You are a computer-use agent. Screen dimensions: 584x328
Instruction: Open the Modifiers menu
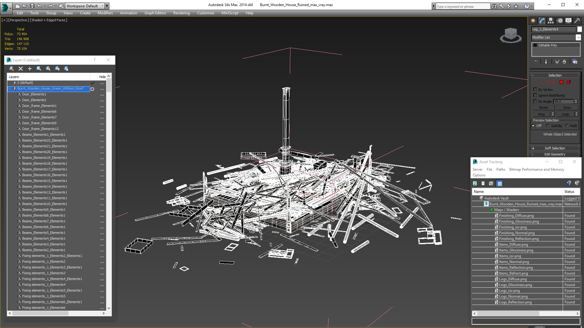(x=105, y=13)
